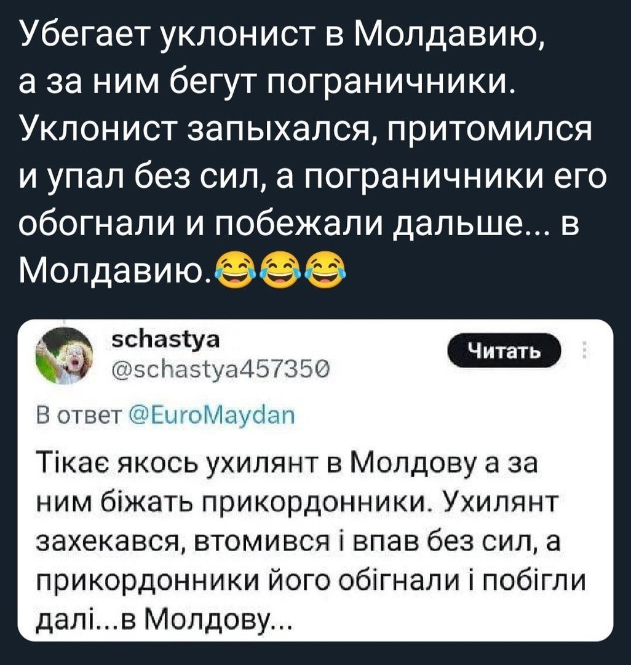Click schastya's profile avatar picture
The height and width of the screenshot is (665, 631).
(64, 356)
